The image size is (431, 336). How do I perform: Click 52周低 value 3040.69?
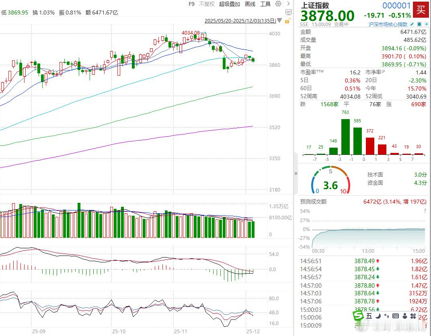coord(416,96)
